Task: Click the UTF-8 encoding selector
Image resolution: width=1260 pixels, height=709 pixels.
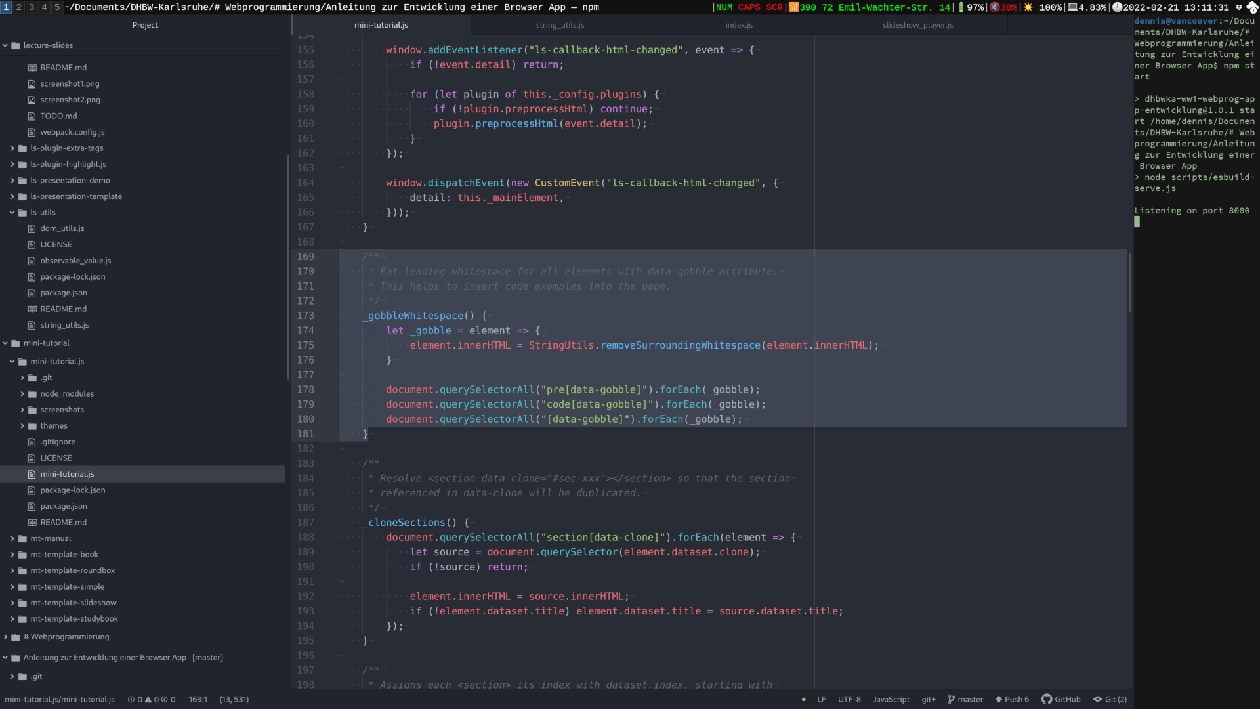Action: tap(849, 700)
